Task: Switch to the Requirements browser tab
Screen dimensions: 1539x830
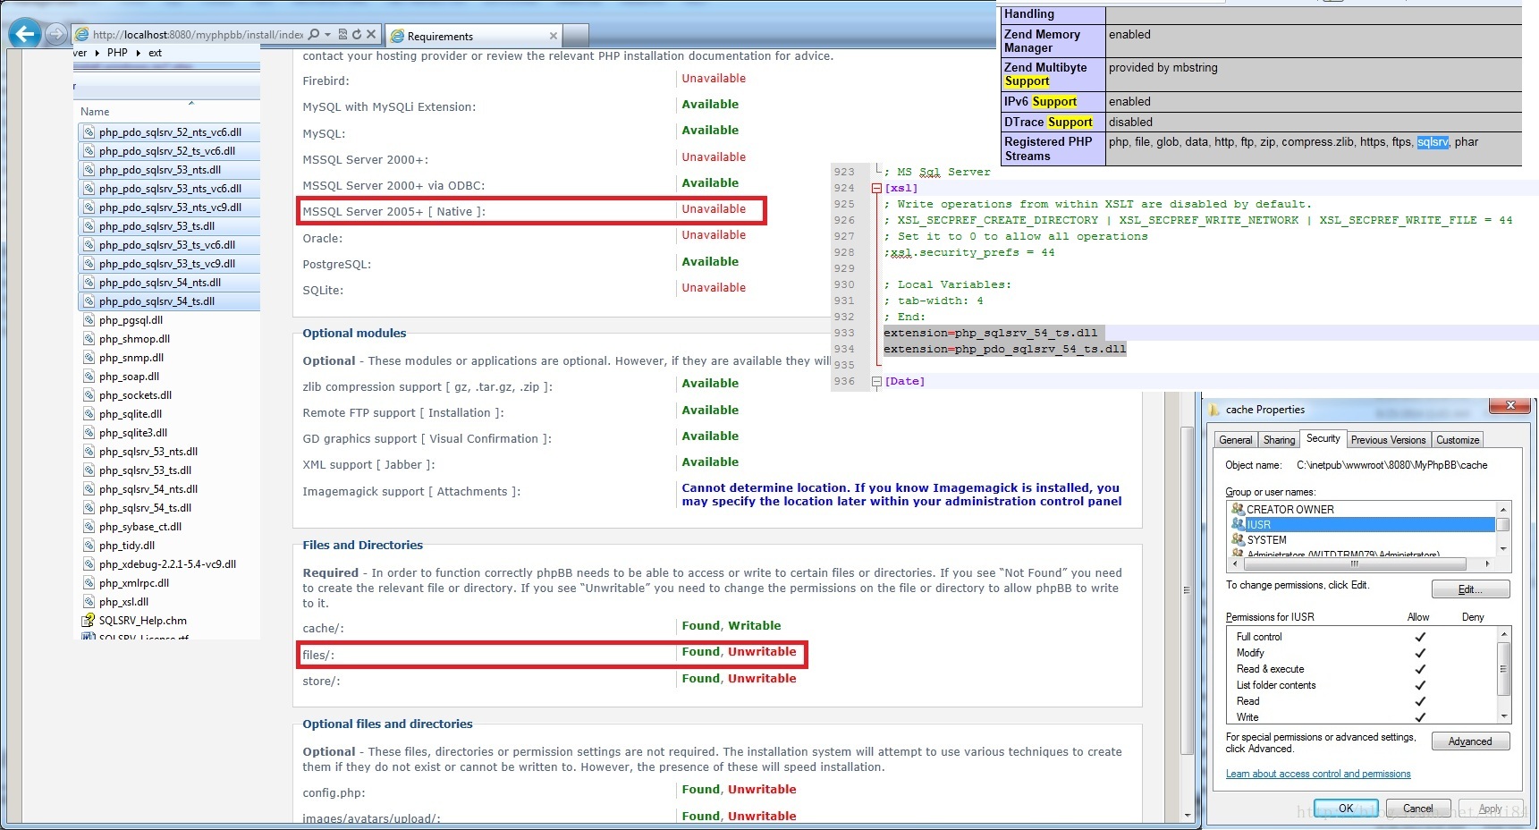Action: [x=472, y=37]
